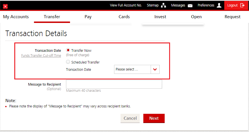Focus the Message to Recipient field
This screenshot has height=132, width=249.
tap(114, 84)
